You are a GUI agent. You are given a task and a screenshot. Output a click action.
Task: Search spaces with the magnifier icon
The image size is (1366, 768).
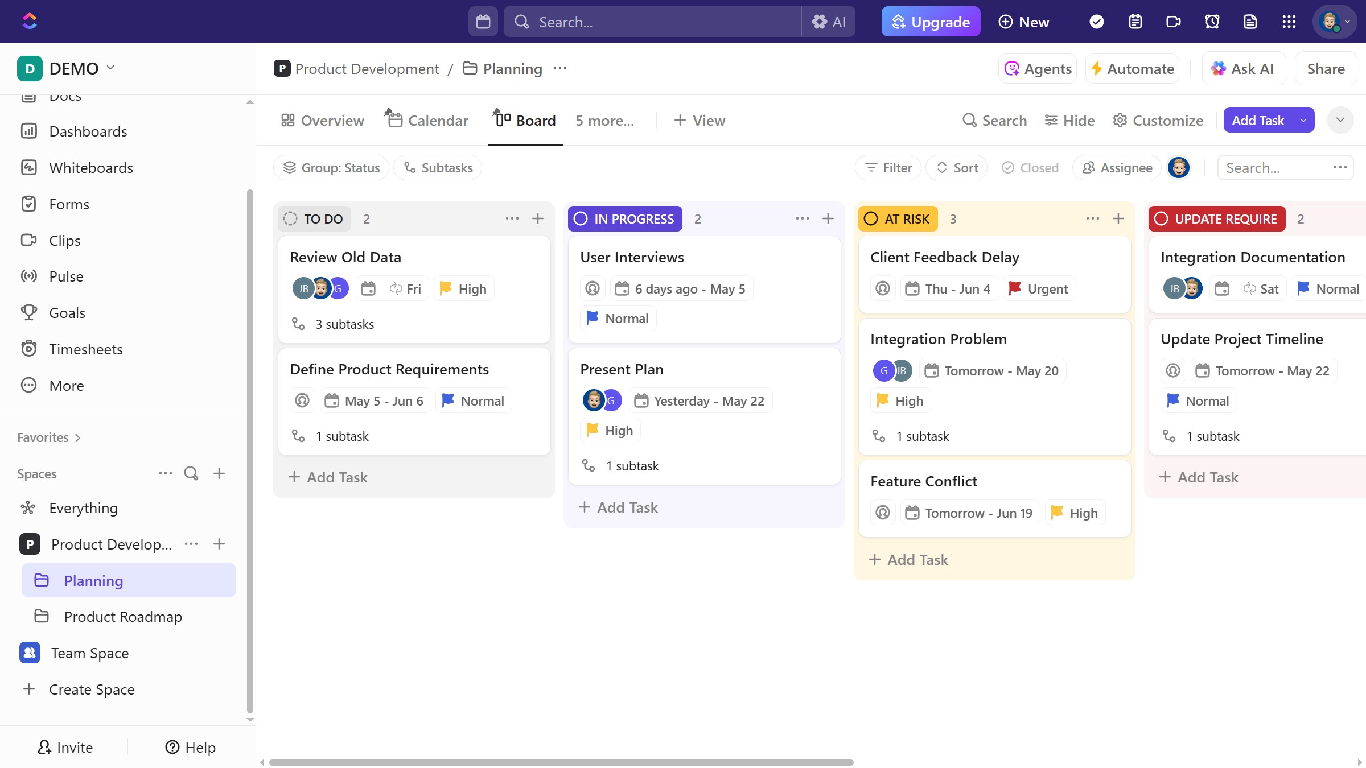191,473
